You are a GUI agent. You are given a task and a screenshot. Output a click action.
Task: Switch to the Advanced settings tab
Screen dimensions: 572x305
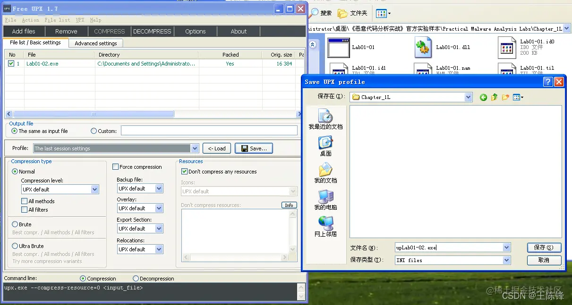[x=96, y=43]
